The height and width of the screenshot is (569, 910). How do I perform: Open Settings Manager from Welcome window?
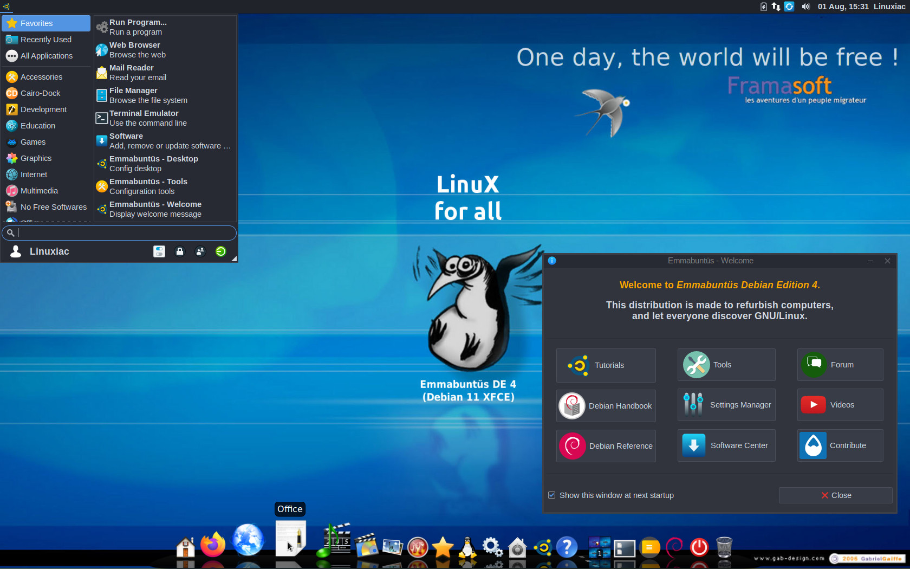tap(726, 405)
